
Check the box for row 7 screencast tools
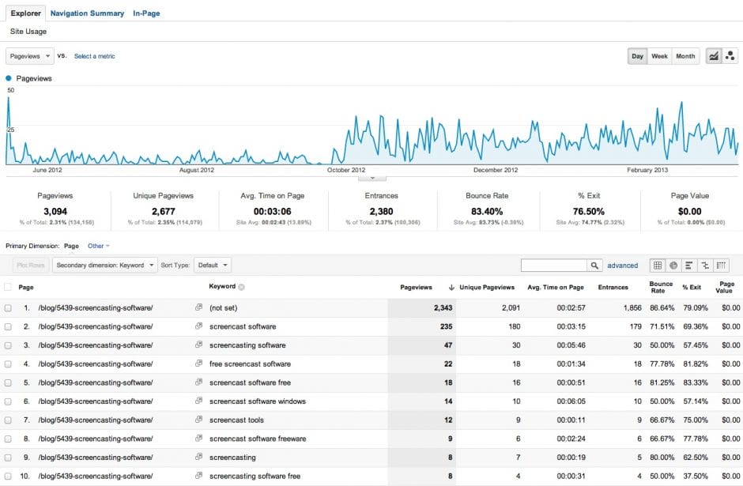(8, 420)
